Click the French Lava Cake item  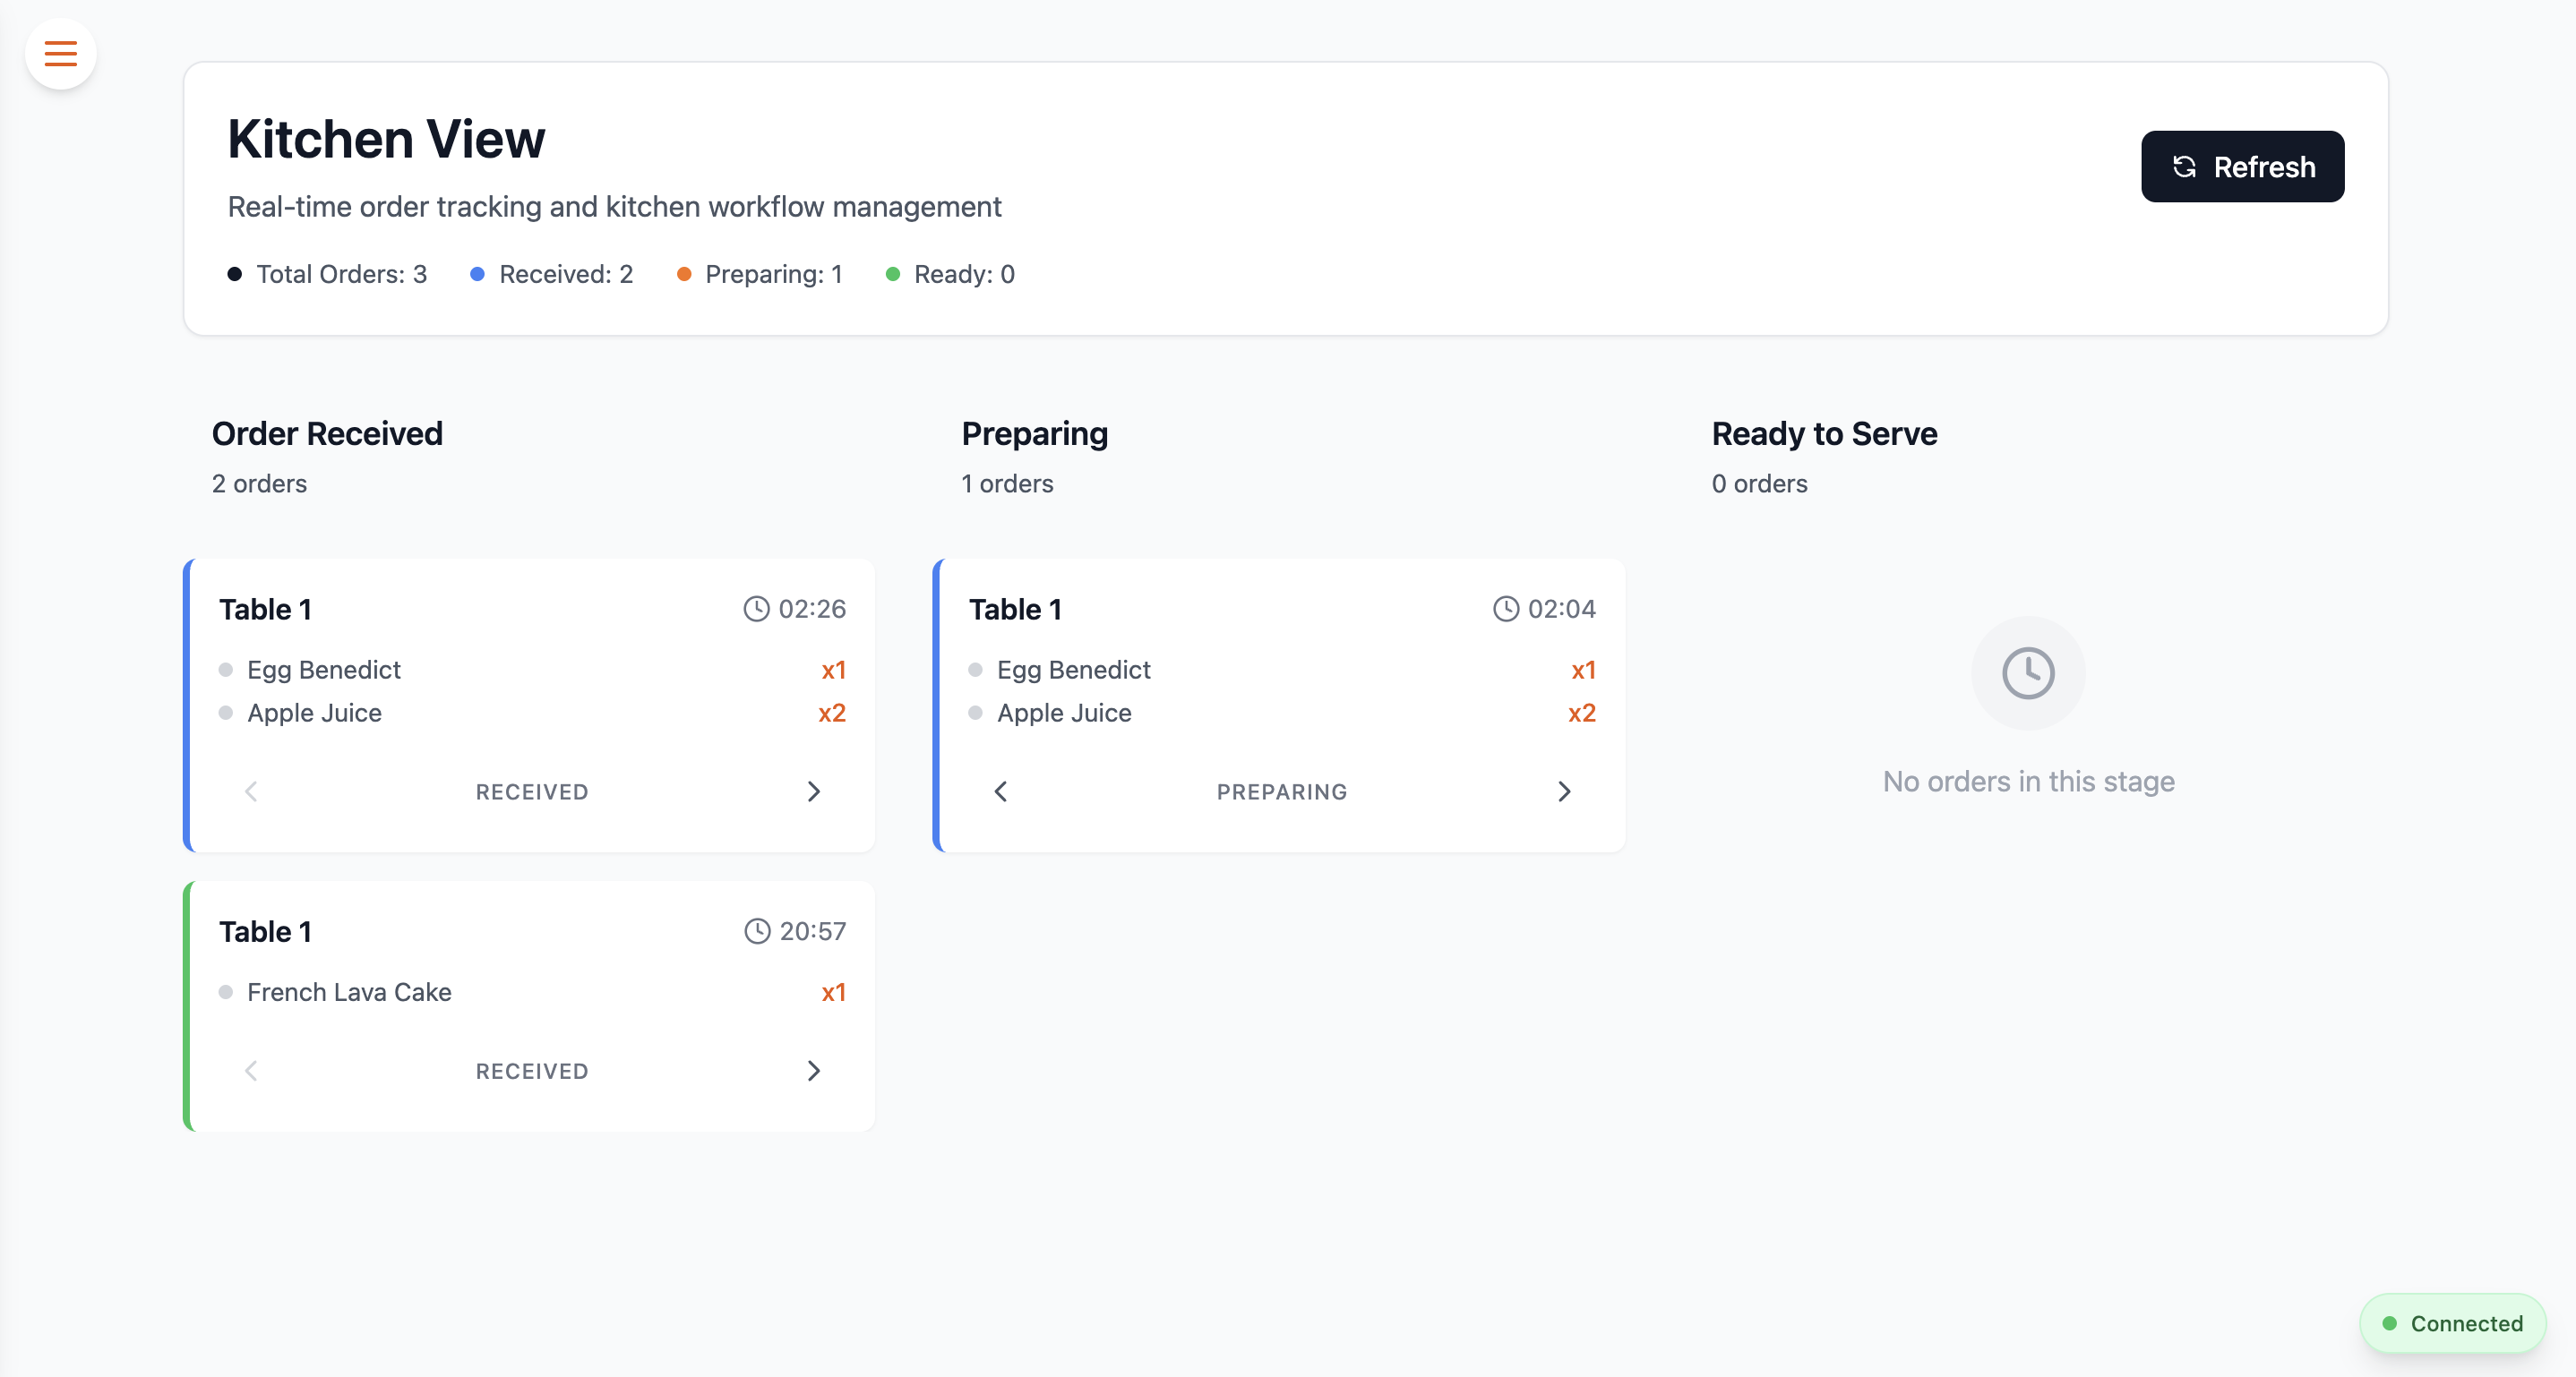[349, 991]
